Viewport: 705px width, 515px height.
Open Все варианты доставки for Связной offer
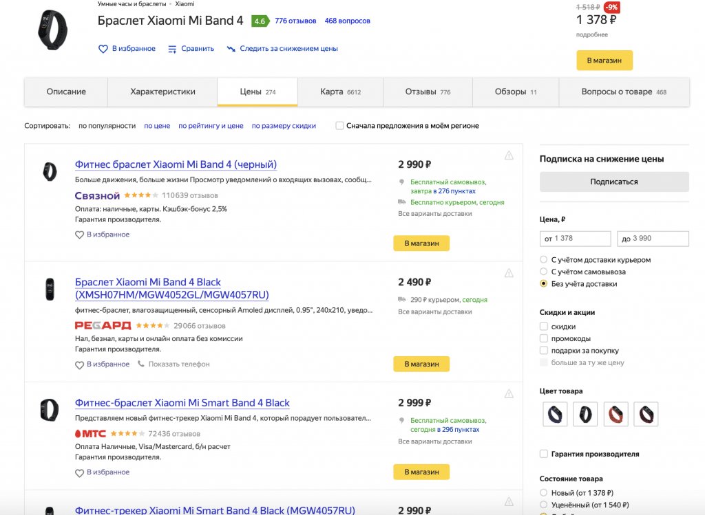[x=435, y=214]
